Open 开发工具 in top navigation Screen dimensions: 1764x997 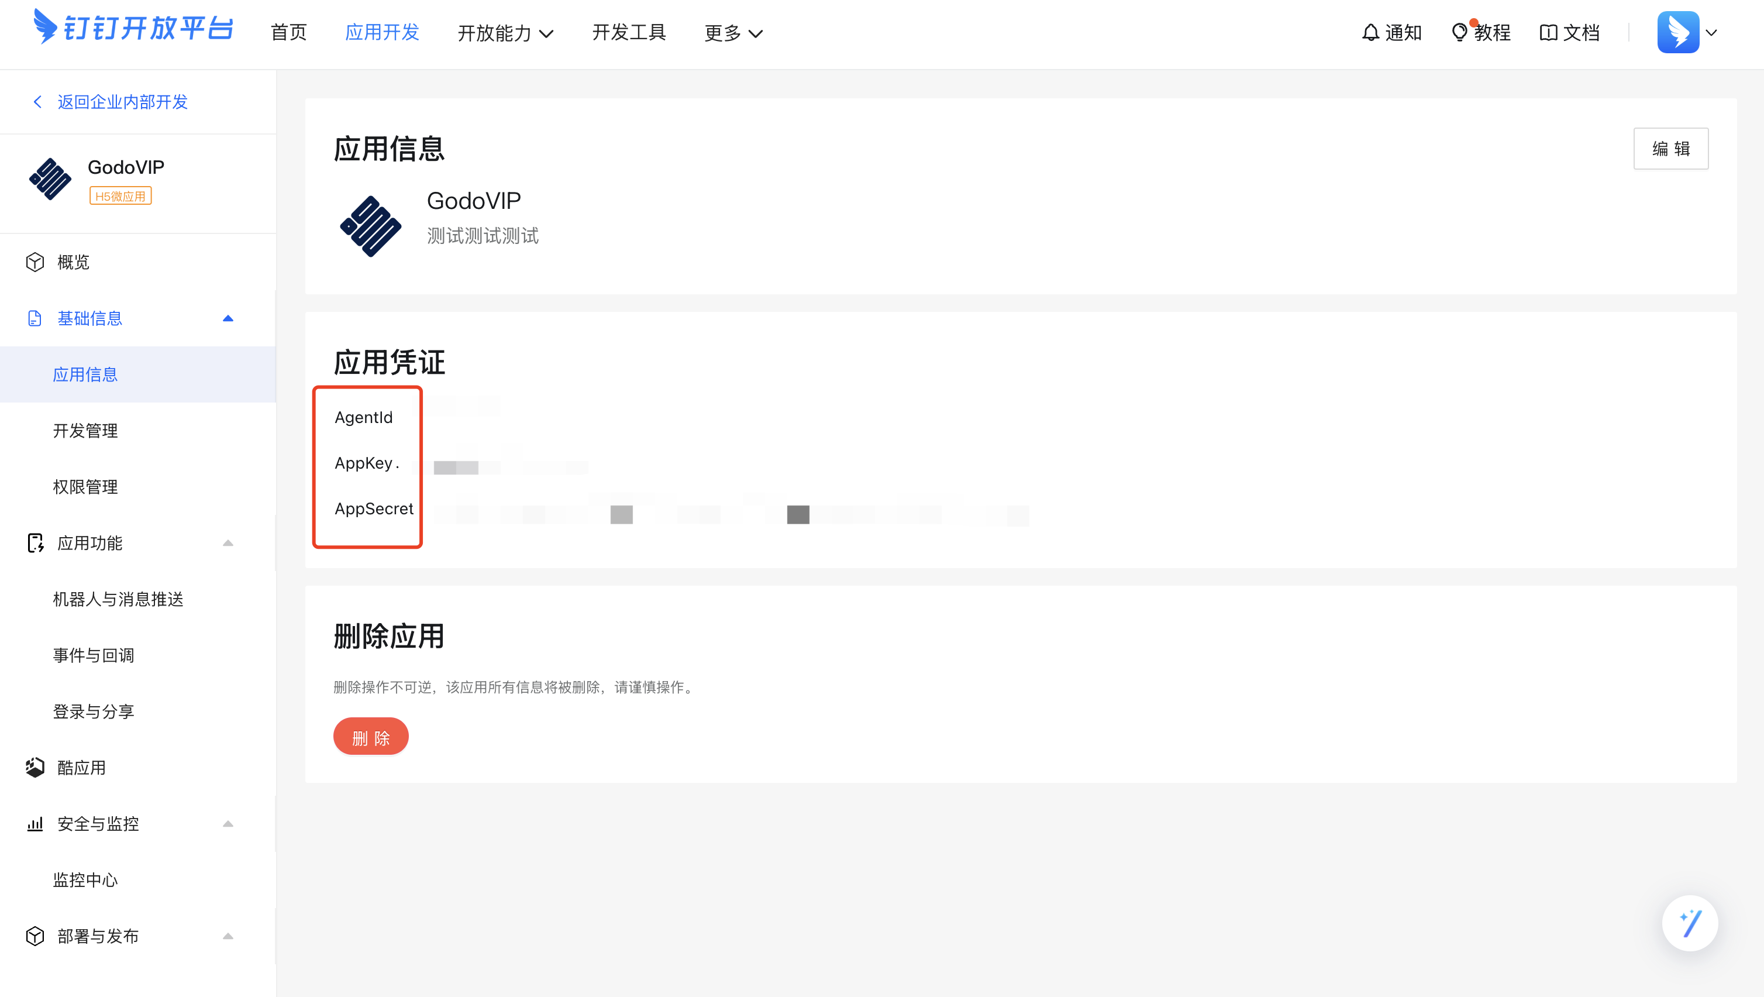[629, 32]
